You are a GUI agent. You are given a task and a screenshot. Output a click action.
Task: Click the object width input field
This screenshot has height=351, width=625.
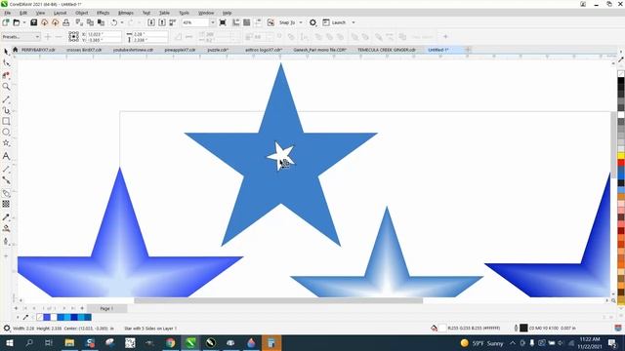(150, 34)
